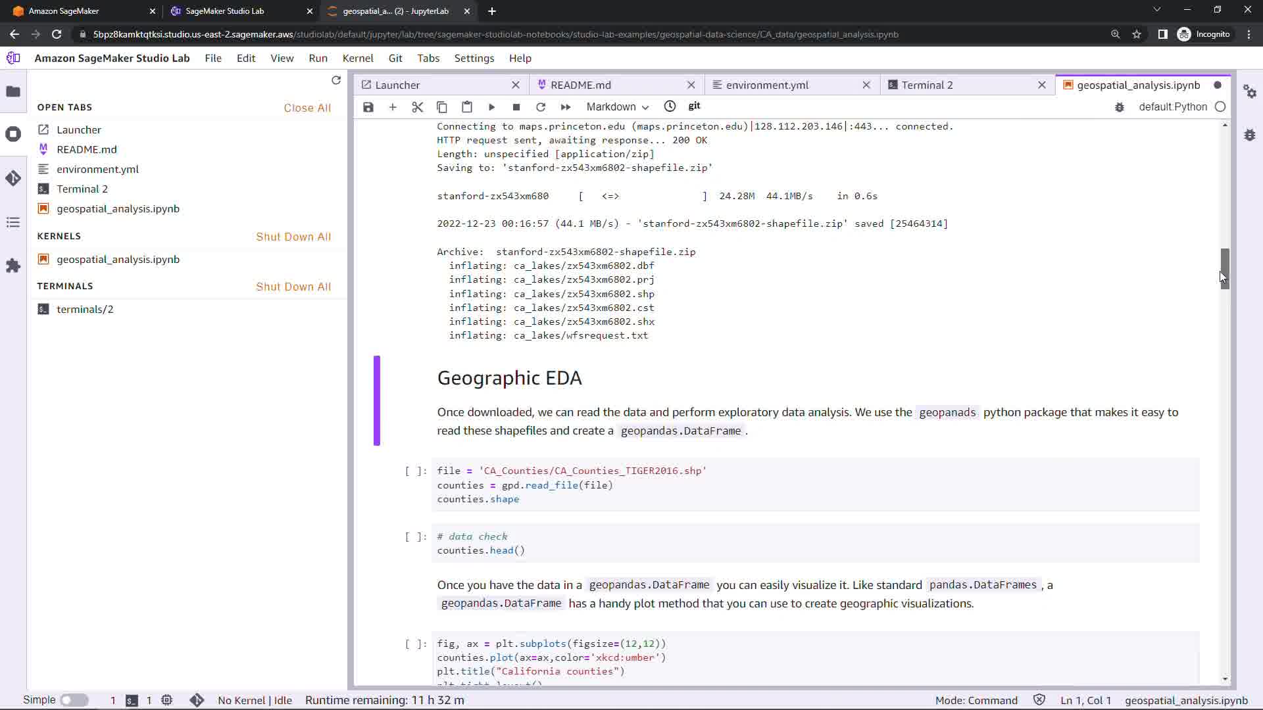Open the Extension Manager puzzle icon
The width and height of the screenshot is (1263, 710).
coord(13,266)
